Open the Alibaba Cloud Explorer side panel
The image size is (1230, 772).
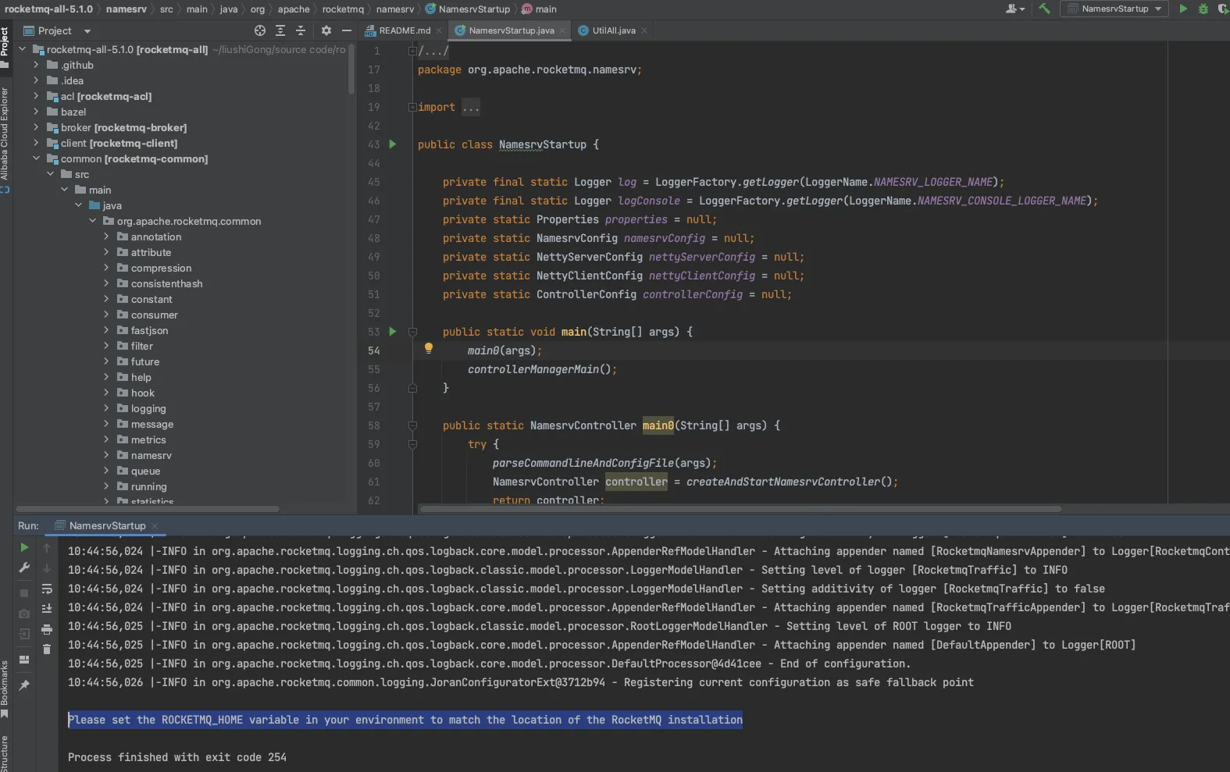(5, 133)
